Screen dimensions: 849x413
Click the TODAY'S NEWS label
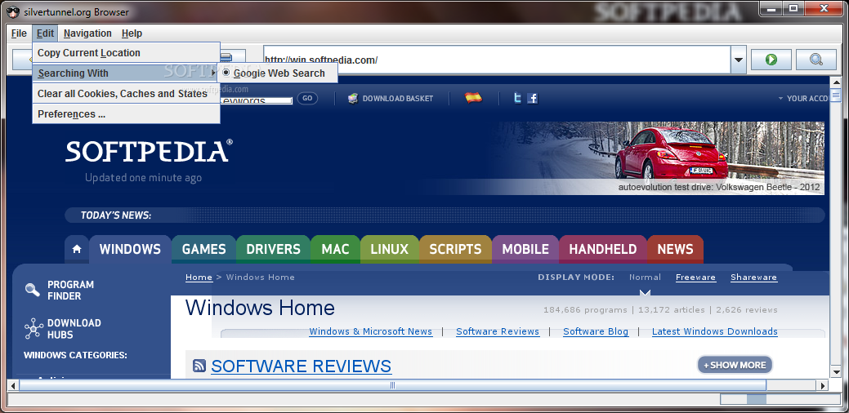pyautogui.click(x=116, y=215)
